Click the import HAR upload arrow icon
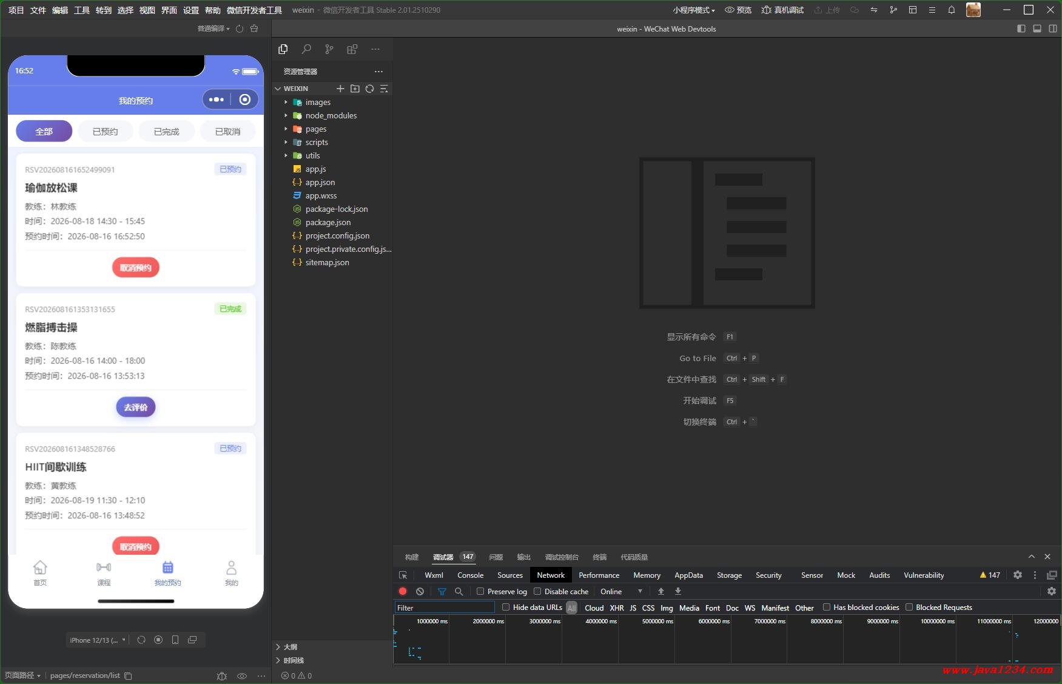This screenshot has height=684, width=1062. (x=661, y=591)
